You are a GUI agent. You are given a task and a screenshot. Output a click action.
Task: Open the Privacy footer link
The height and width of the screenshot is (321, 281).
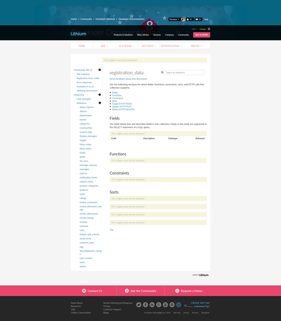pos(186,312)
